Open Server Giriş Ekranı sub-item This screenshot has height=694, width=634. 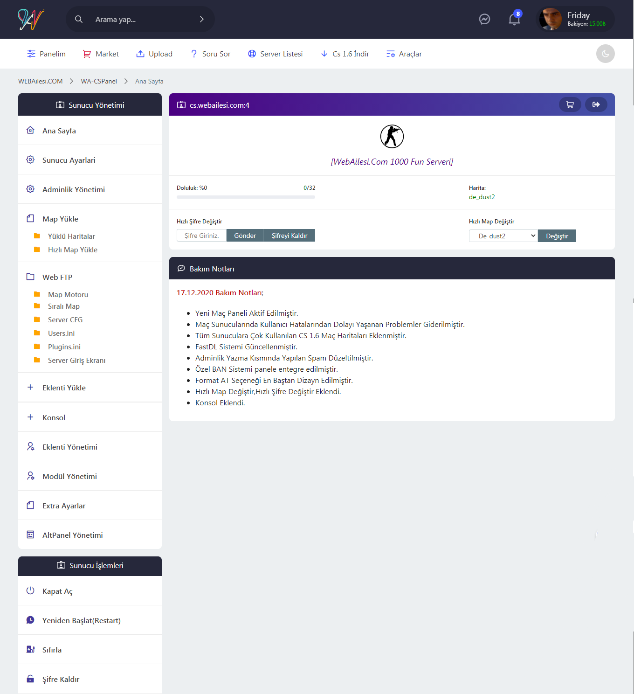76,360
